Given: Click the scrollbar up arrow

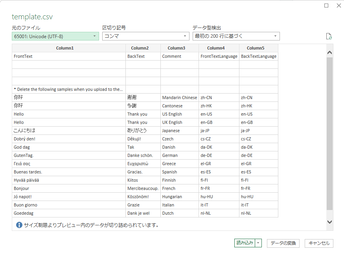Looking at the screenshot, I should (x=329, y=52).
